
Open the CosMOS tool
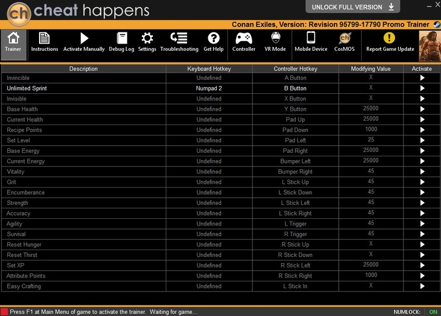[344, 42]
